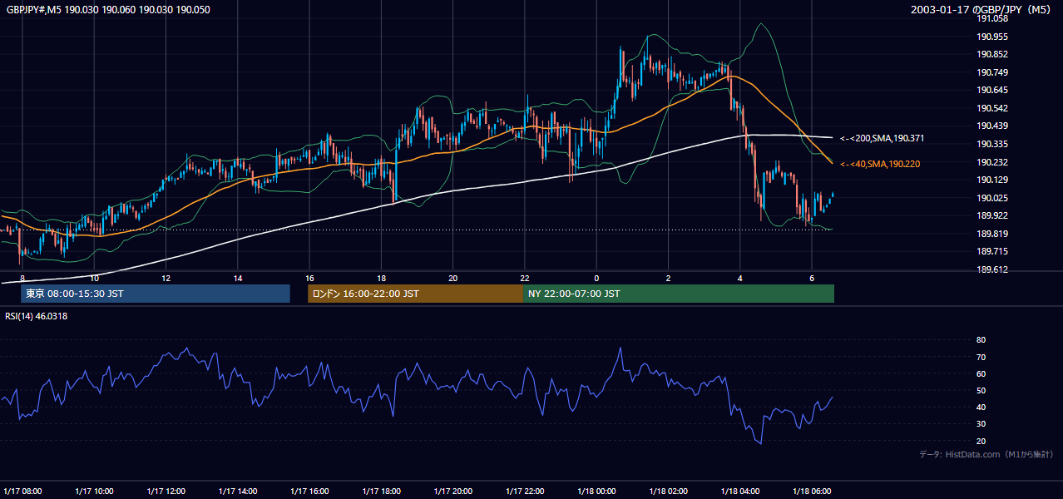Click the bottom date label 1/18 06:00
1063x499 pixels.
coord(812,491)
